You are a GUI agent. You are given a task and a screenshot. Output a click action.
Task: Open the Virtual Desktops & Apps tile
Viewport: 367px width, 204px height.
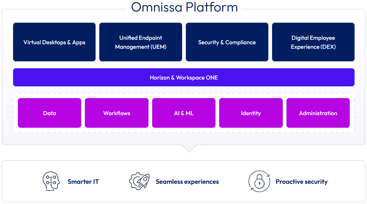[54, 42]
